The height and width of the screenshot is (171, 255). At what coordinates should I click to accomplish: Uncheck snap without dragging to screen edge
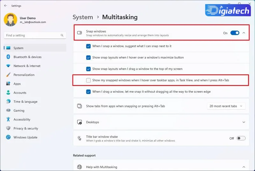(88, 92)
